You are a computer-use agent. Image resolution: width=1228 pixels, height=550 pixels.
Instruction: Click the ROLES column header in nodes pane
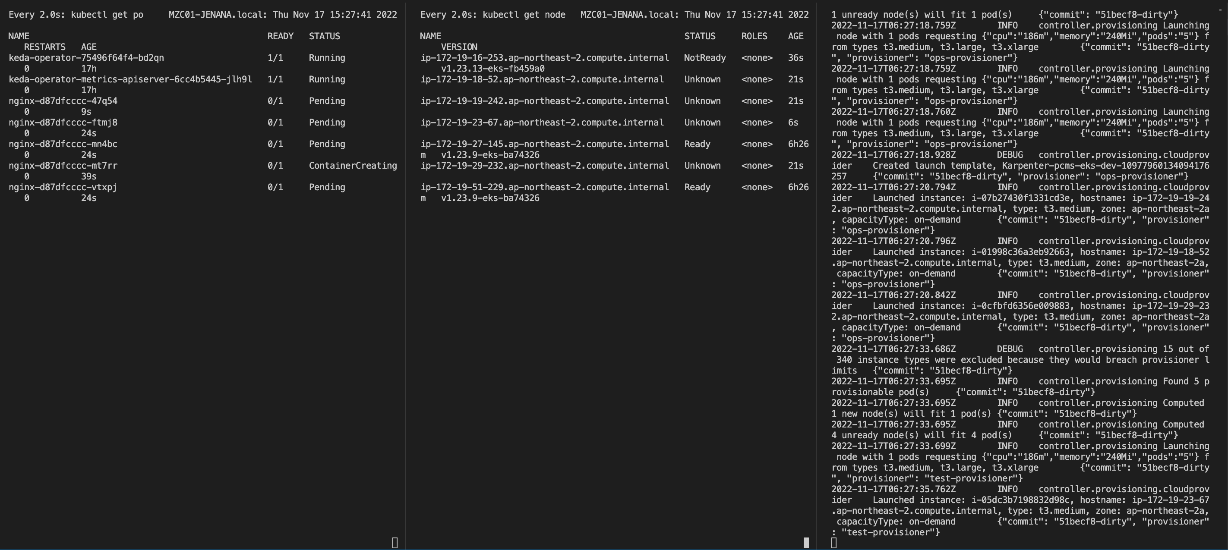tap(754, 36)
